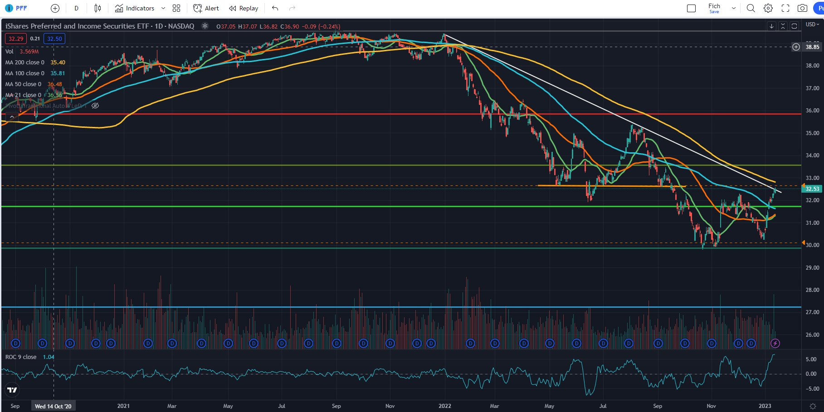Open the layout setup square icon
Viewport: 824px width, 412px height.
pyautogui.click(x=691, y=8)
